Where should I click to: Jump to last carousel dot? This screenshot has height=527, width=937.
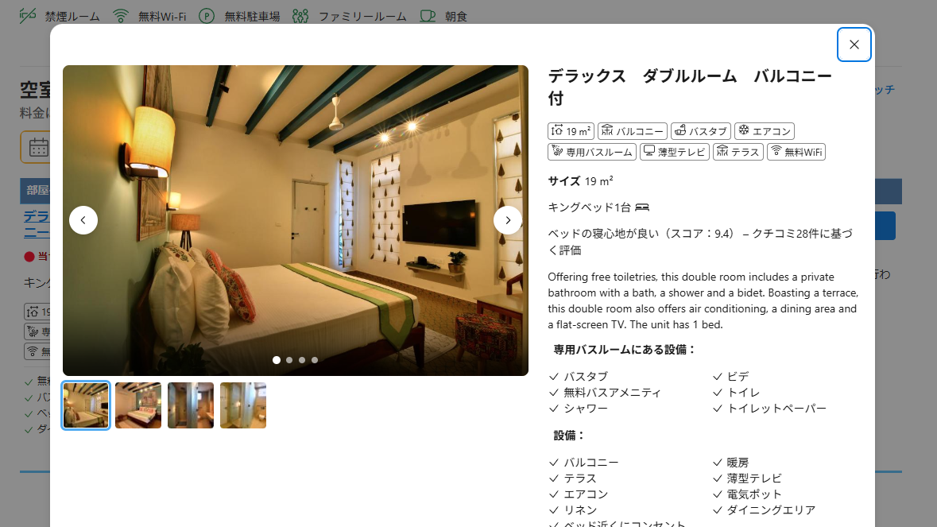click(x=315, y=360)
